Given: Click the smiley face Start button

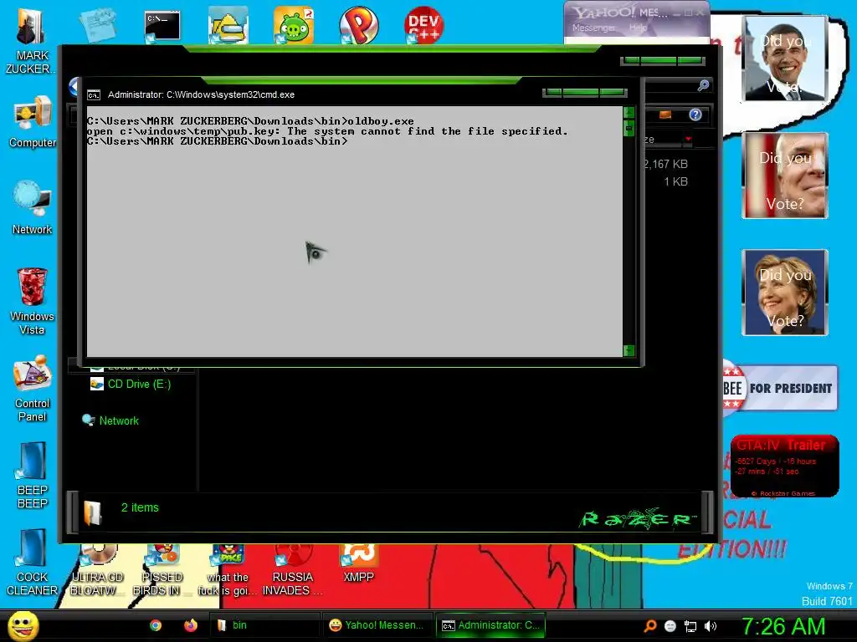Looking at the screenshot, I should [23, 625].
